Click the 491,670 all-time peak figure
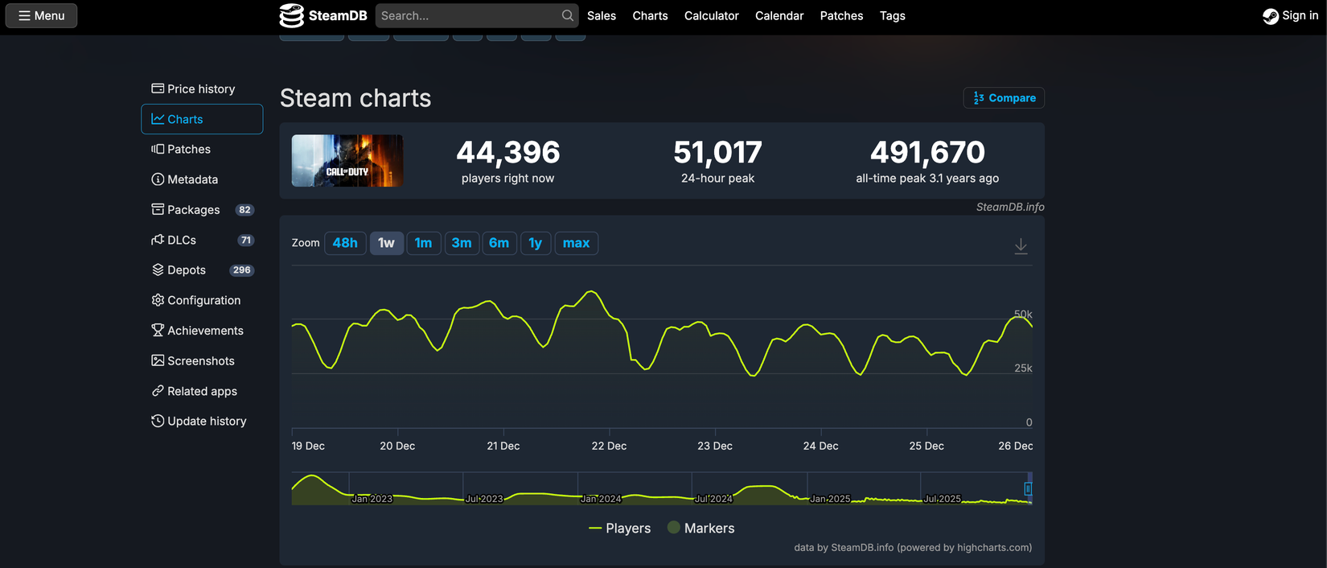Screen dimensions: 1327x568 (927, 153)
